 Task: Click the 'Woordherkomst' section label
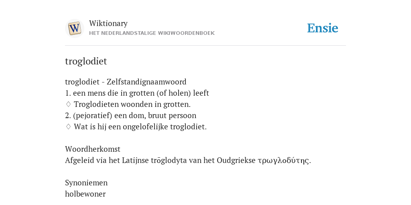[93, 149]
